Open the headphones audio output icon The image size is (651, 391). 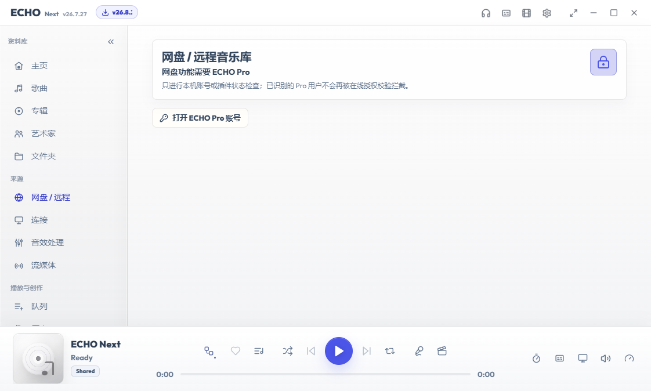coord(486,13)
